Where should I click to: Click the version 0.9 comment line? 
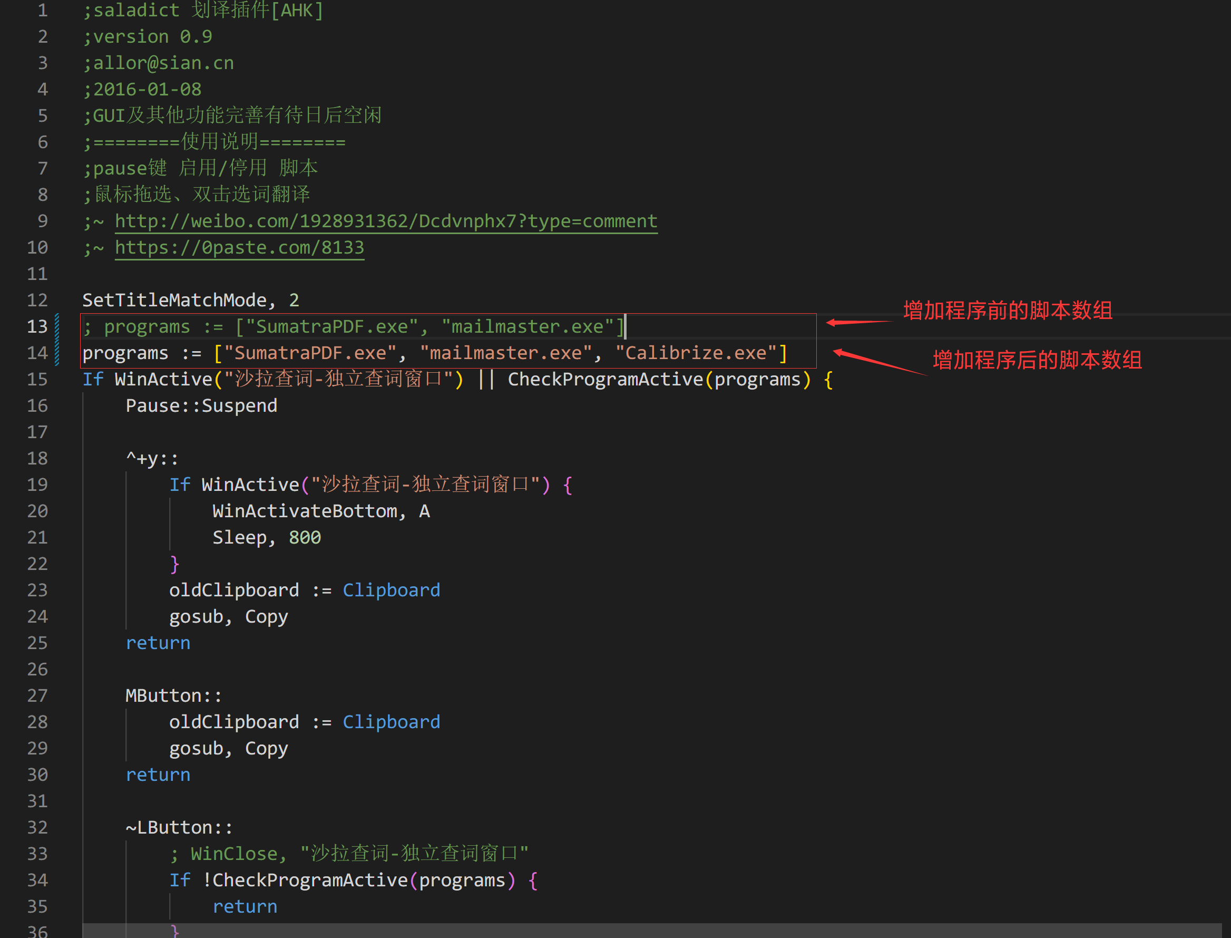[x=148, y=37]
